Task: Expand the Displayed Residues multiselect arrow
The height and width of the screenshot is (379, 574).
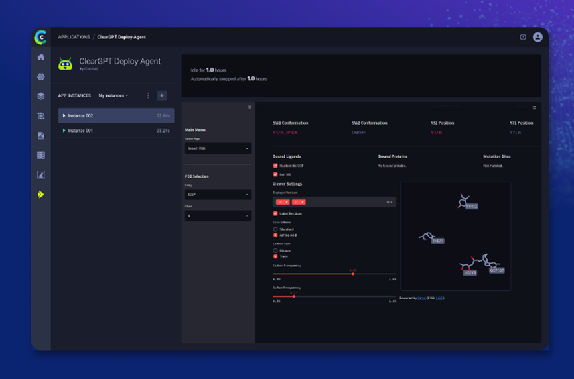Action: (392, 202)
